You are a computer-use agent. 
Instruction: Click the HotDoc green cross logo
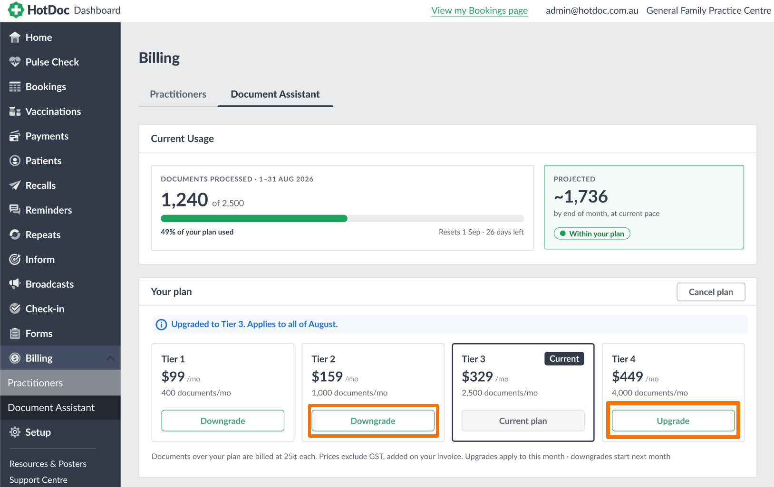[x=16, y=10]
